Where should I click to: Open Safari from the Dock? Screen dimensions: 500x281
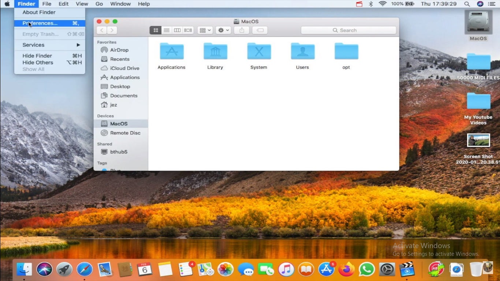[x=85, y=270]
